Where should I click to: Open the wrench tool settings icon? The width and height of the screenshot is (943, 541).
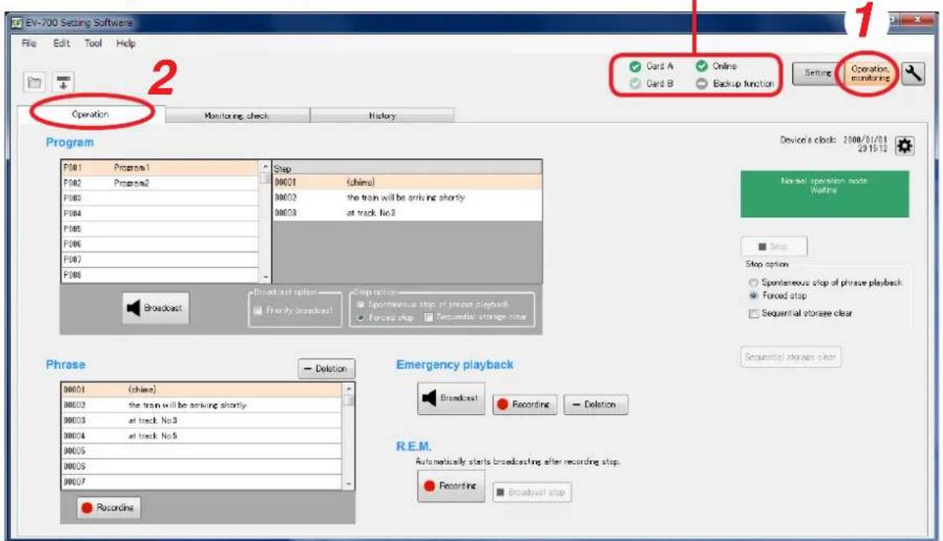913,73
